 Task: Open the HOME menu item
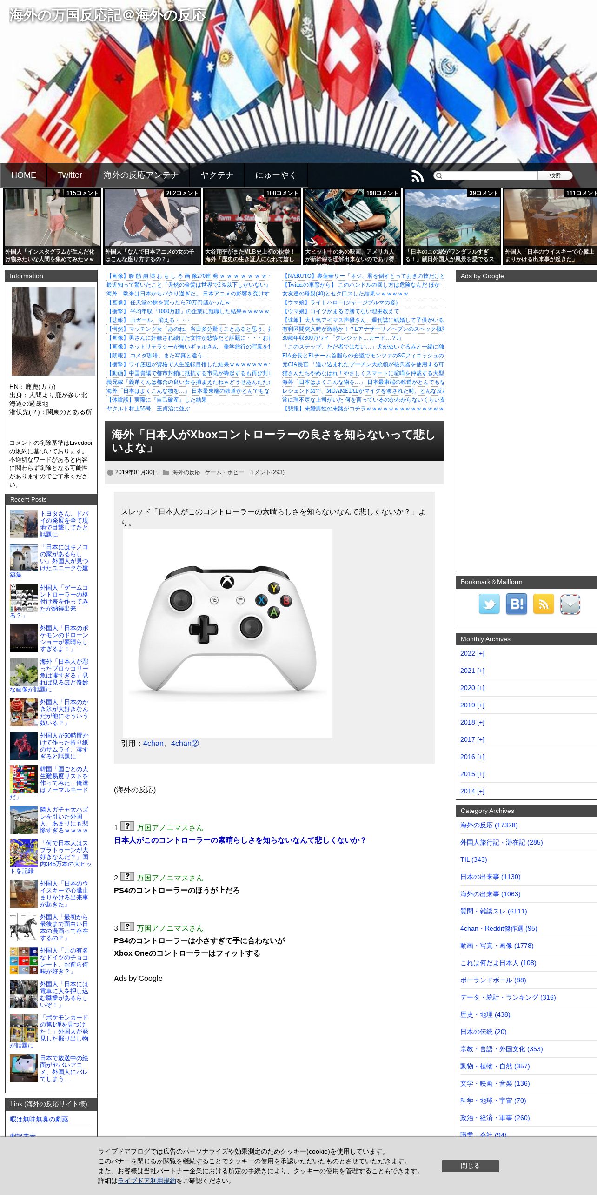[23, 175]
